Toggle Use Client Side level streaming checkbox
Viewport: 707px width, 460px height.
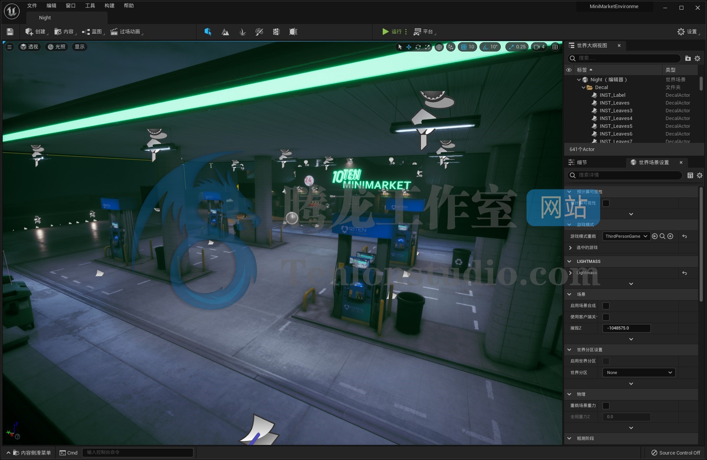[x=606, y=317]
